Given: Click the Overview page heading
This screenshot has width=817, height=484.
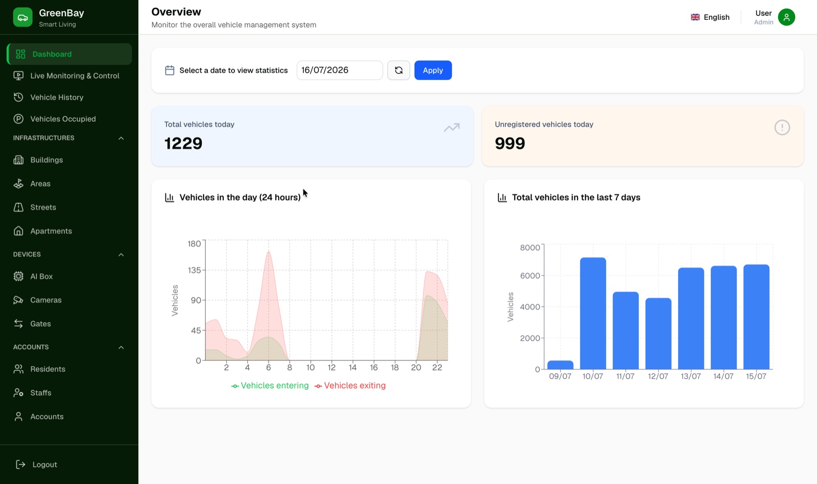Looking at the screenshot, I should (x=176, y=12).
